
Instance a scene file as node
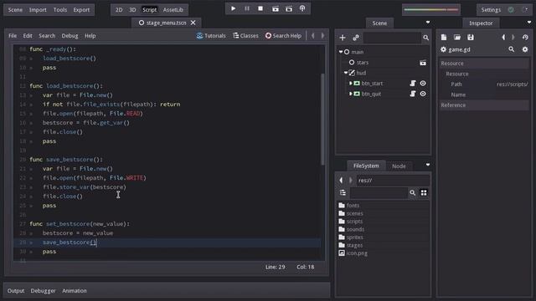356,38
